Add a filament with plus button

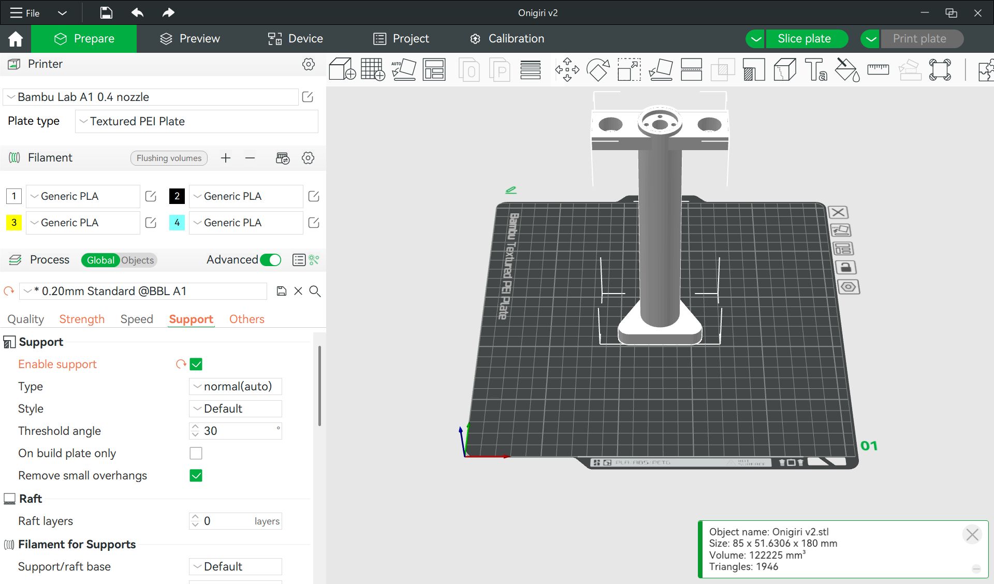(x=226, y=158)
